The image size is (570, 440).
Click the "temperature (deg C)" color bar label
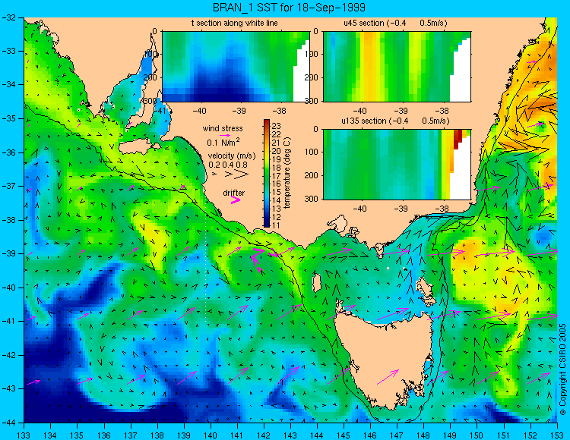tap(287, 173)
